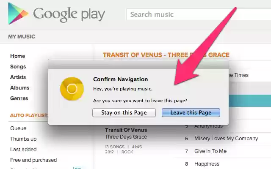Click 'AUTO PLAYLISTS' section header
Viewport: 271px width, 169px height.
29,115
